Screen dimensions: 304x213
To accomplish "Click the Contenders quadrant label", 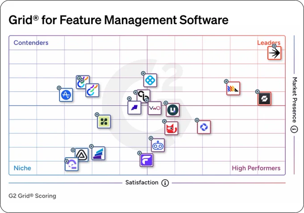I will 31,43.
